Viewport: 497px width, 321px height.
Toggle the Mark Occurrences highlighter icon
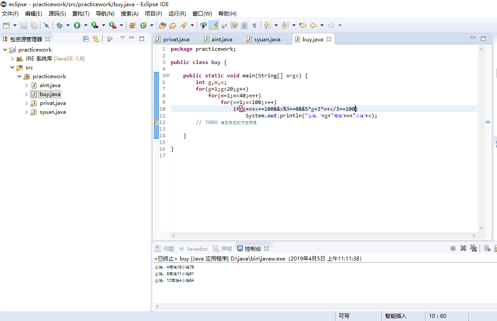click(x=214, y=26)
